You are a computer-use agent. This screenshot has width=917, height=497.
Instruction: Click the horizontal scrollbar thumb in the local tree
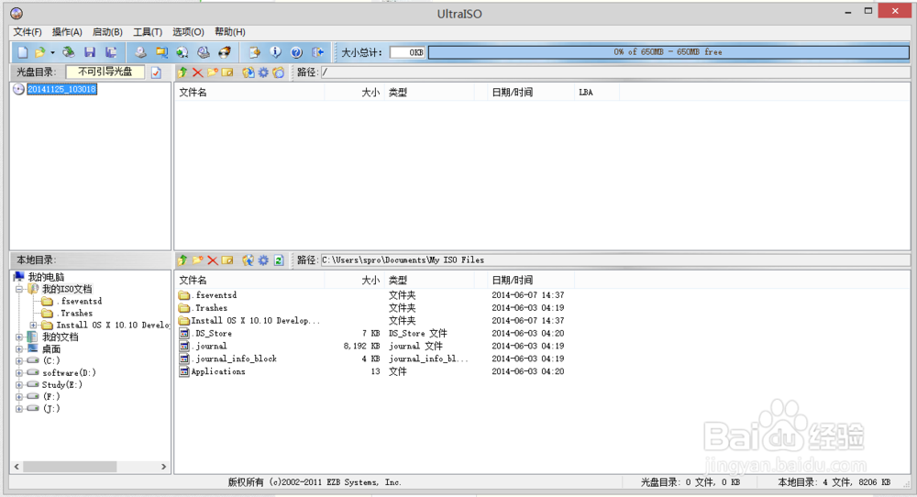click(x=70, y=467)
